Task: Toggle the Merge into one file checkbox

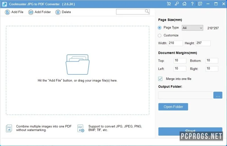Action: (x=160, y=79)
